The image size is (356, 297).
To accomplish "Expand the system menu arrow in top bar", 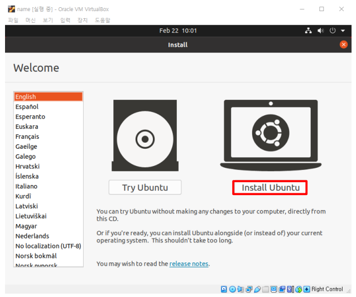I will click(343, 31).
